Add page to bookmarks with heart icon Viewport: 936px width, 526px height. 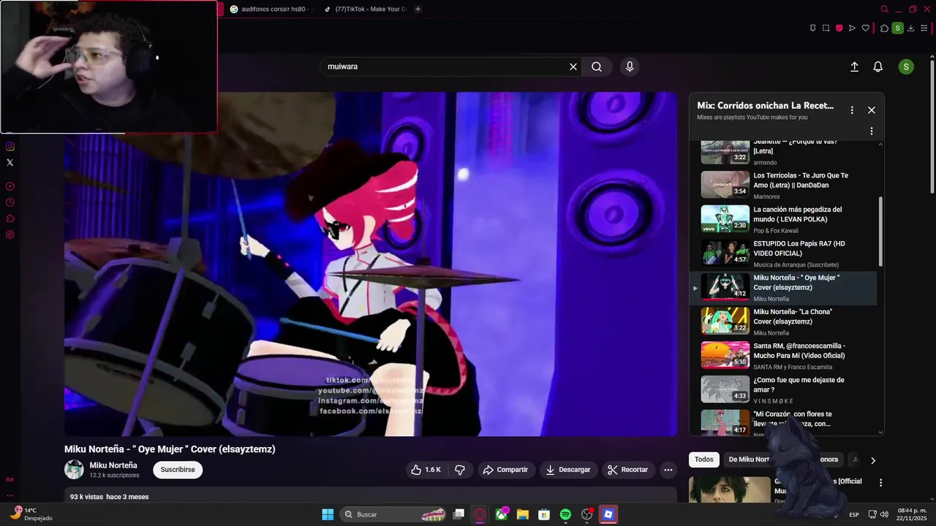[x=865, y=28]
